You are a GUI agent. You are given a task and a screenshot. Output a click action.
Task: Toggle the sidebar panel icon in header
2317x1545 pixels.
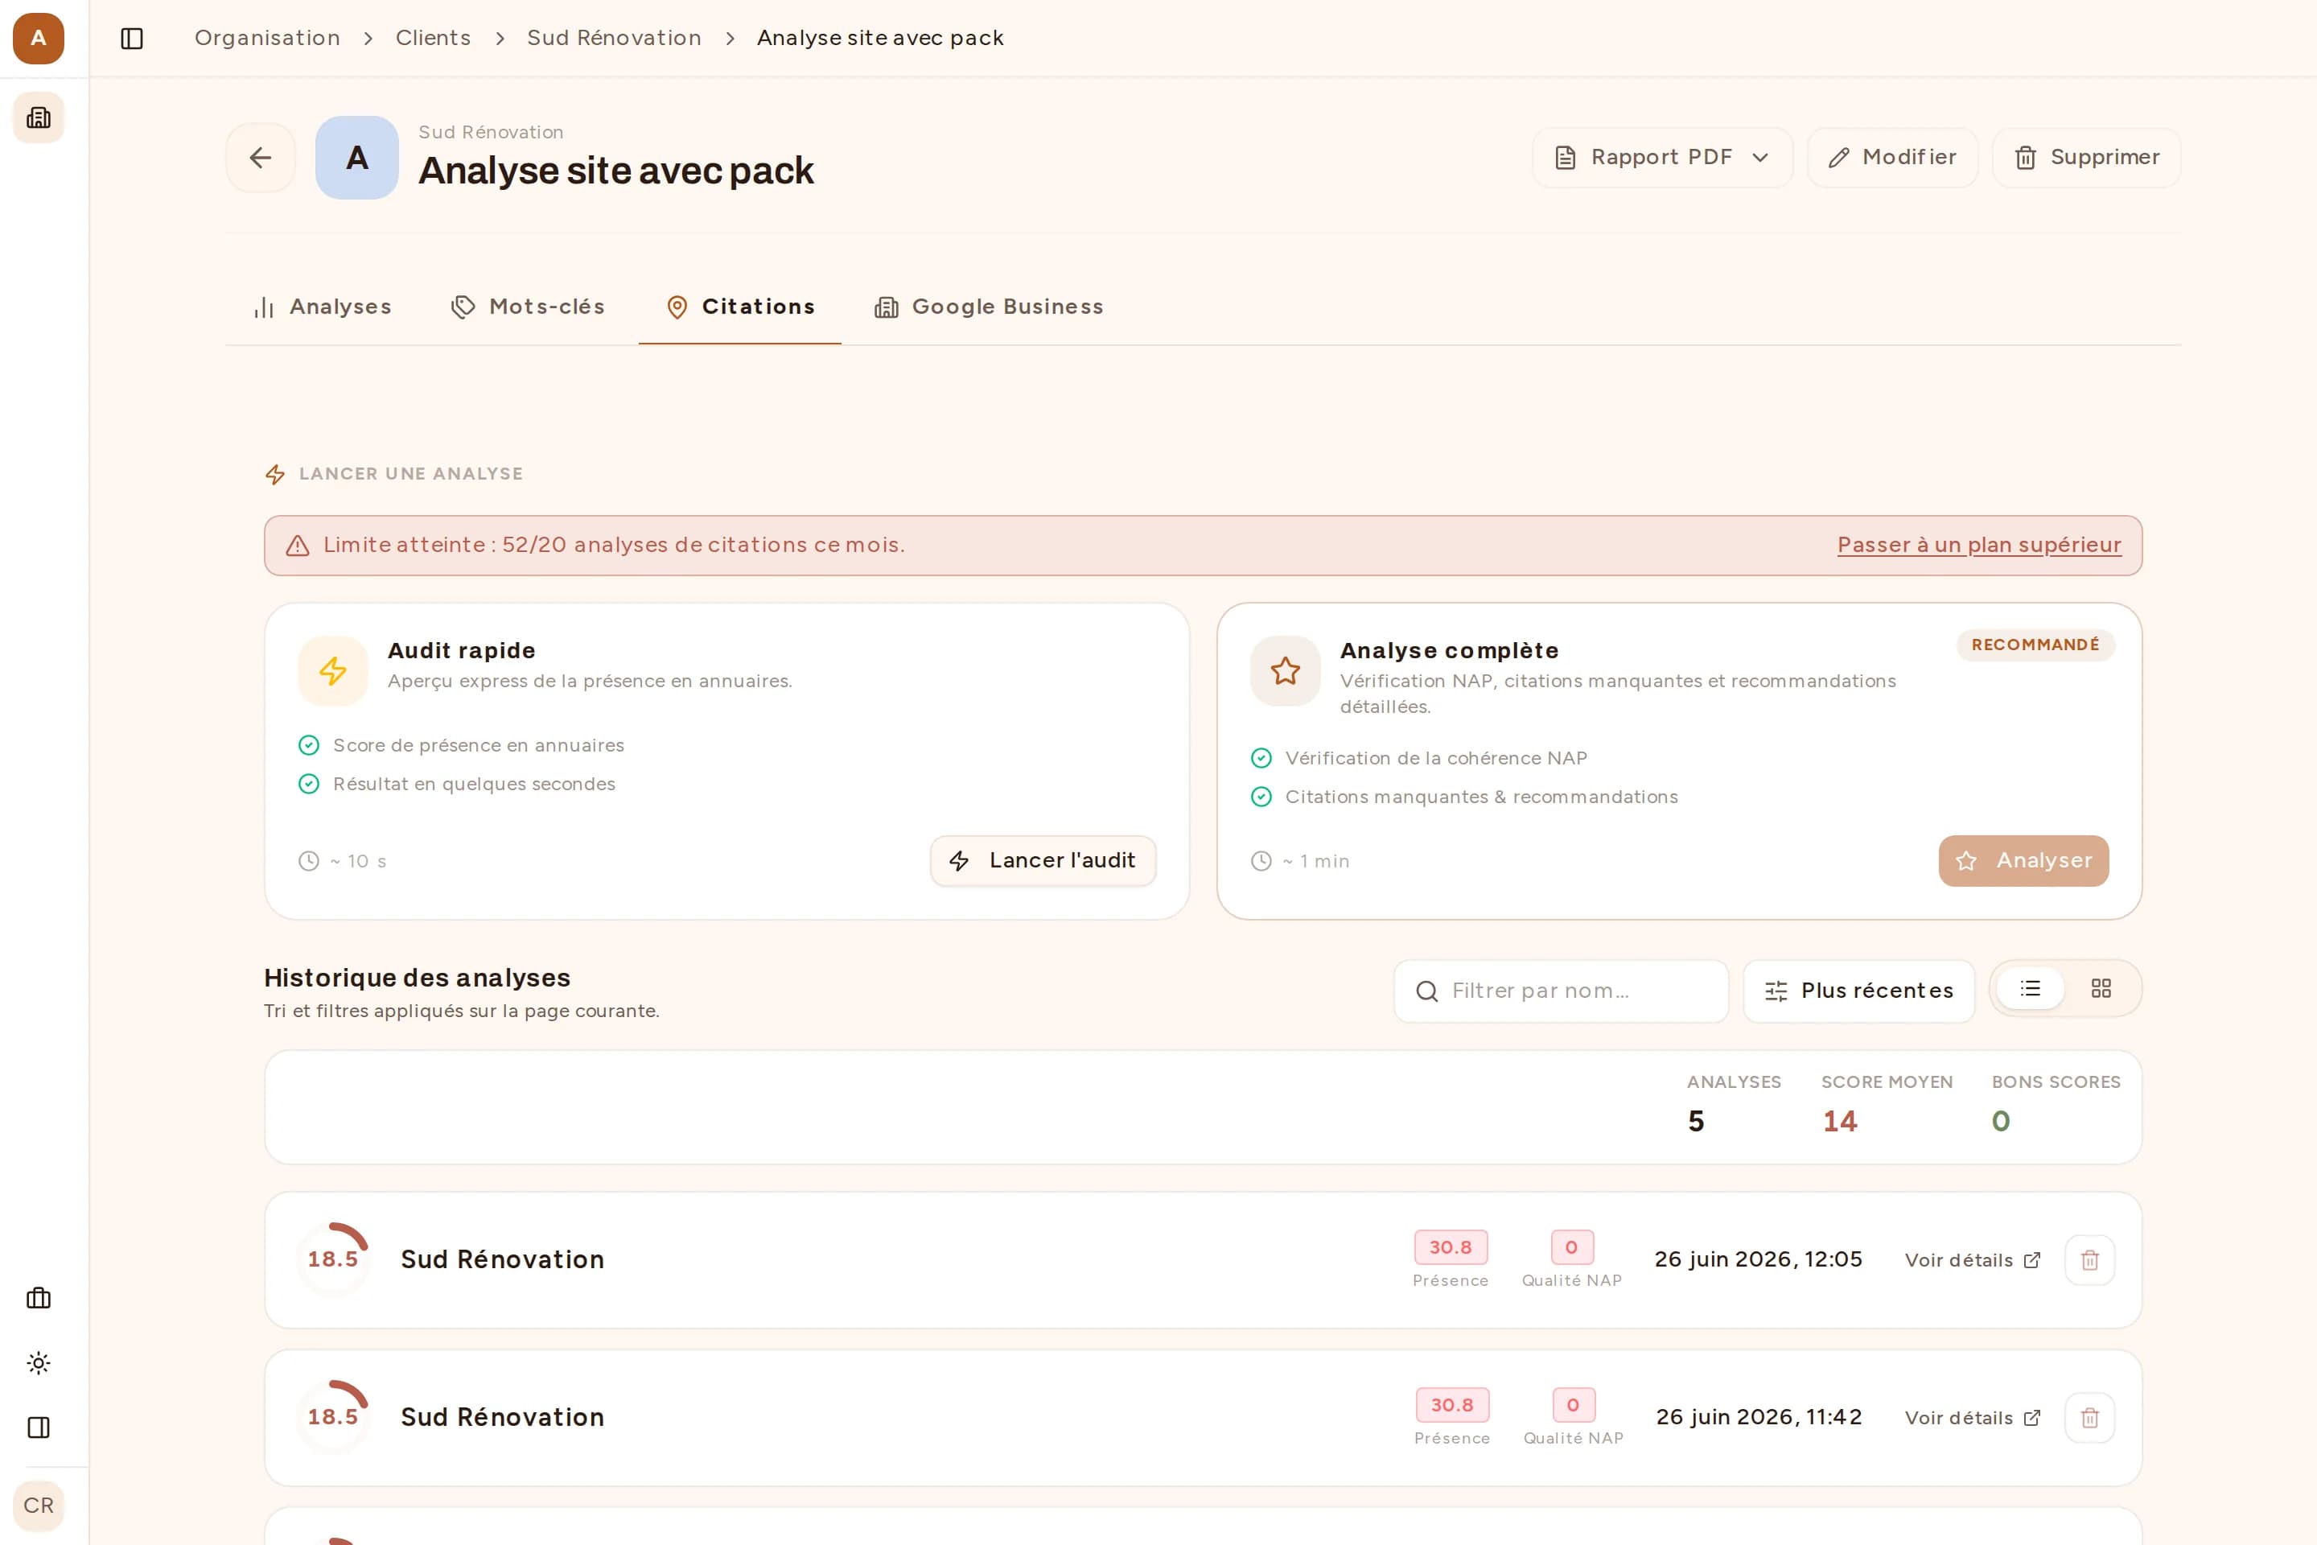tap(132, 39)
